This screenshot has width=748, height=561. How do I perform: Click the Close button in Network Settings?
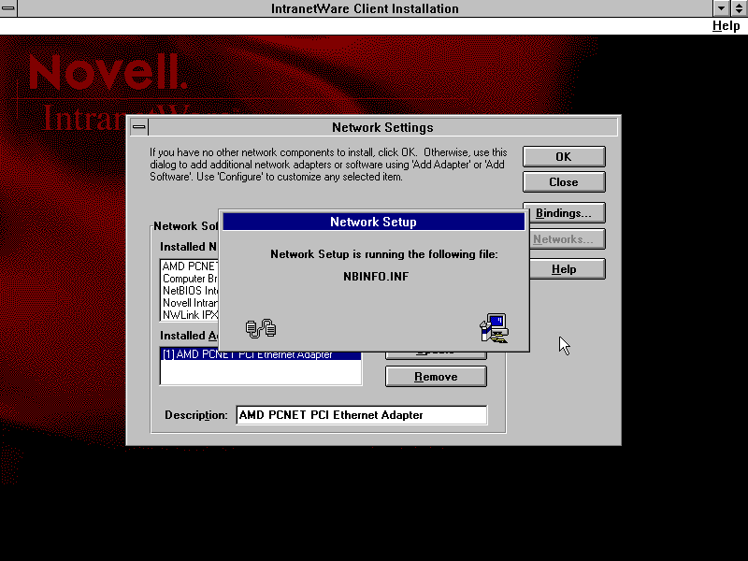[x=564, y=182]
